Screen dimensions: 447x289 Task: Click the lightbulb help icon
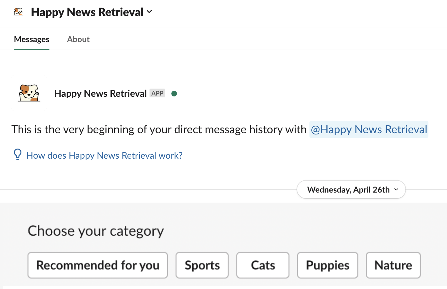[x=18, y=154]
